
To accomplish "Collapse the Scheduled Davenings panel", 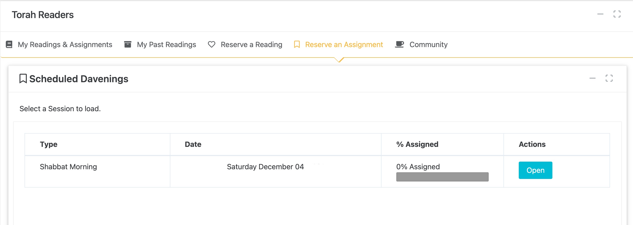I will [x=592, y=78].
